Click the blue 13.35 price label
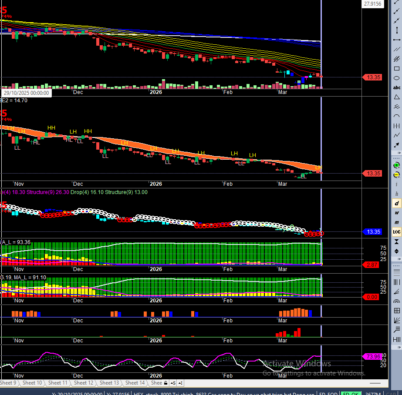 click(372, 232)
